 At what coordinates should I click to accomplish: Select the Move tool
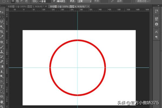coord(2,12)
